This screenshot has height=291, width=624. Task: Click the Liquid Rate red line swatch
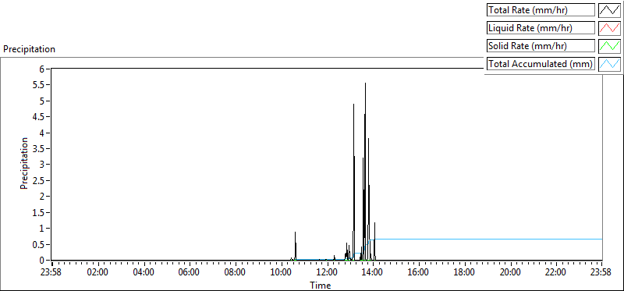[x=609, y=28]
